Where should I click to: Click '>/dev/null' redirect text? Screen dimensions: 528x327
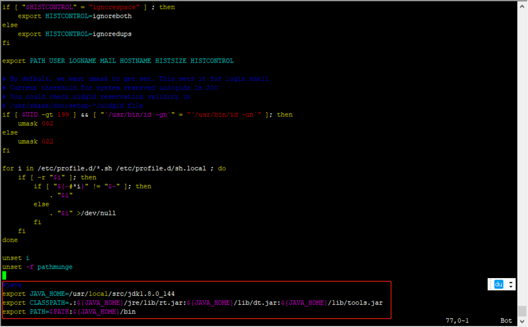tap(96, 213)
